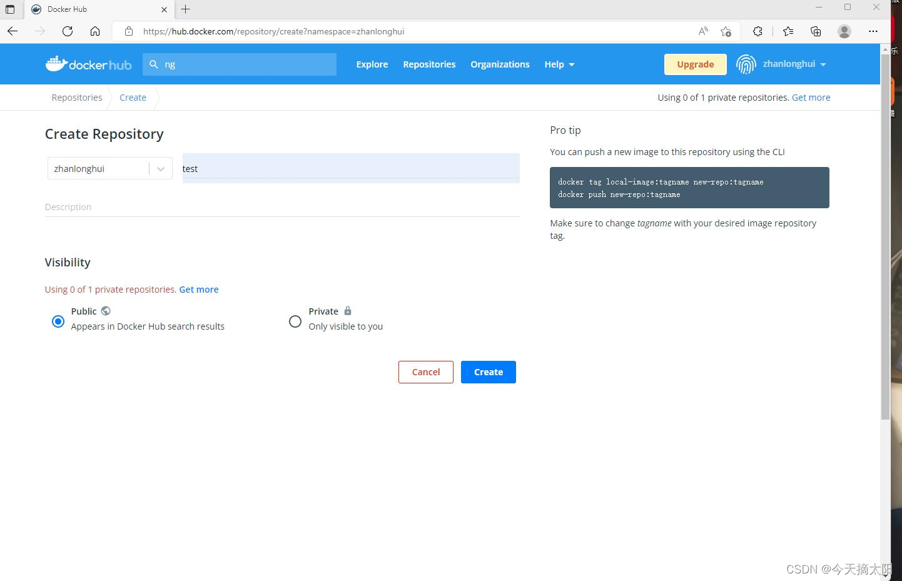Click the docker push command text
The height and width of the screenshot is (581, 902).
pyautogui.click(x=619, y=195)
